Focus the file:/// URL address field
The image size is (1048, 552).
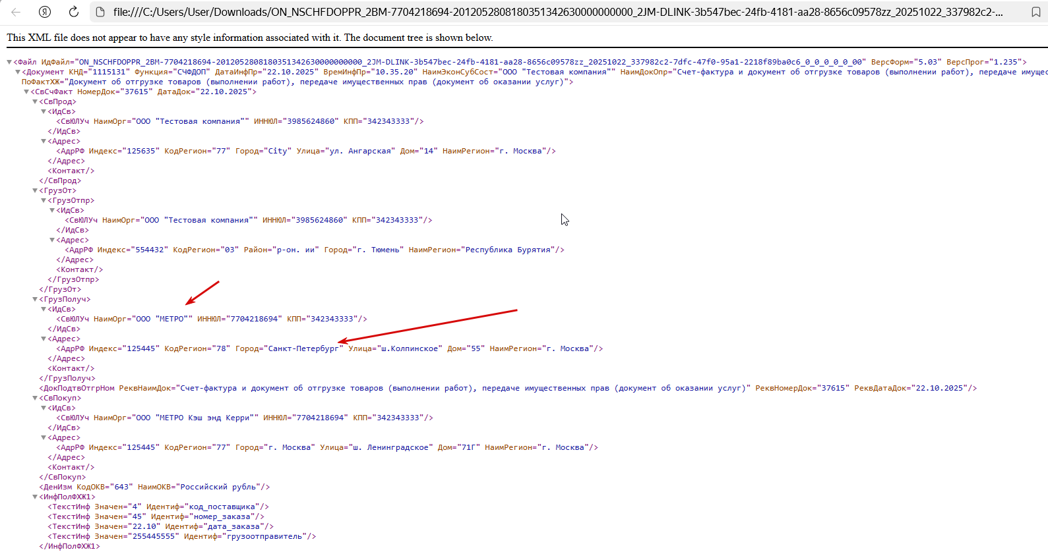coord(557,12)
